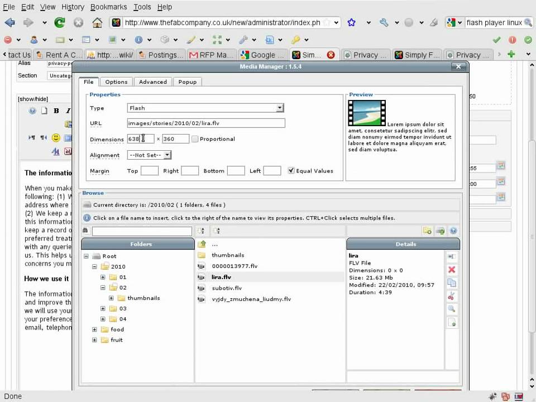Screen dimensions: 536x402
Task: Open the thumbnails folder in file list
Action: point(228,255)
